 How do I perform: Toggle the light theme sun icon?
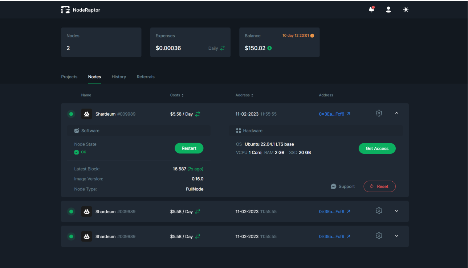pyautogui.click(x=406, y=10)
